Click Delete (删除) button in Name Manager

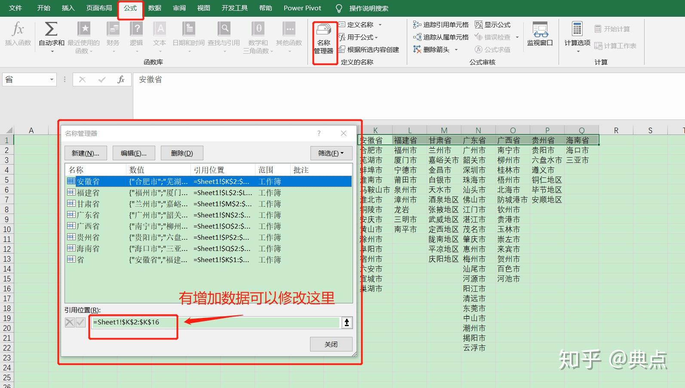(x=182, y=153)
